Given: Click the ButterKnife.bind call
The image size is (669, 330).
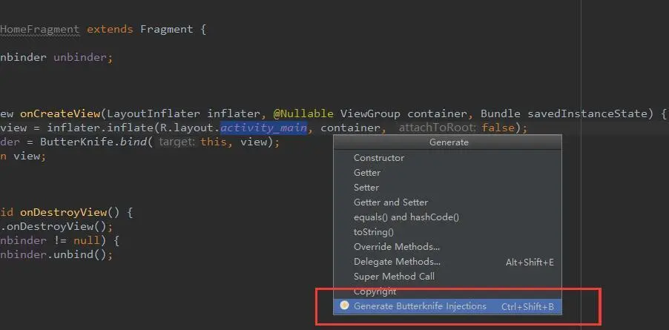Looking at the screenshot, I should [93, 142].
